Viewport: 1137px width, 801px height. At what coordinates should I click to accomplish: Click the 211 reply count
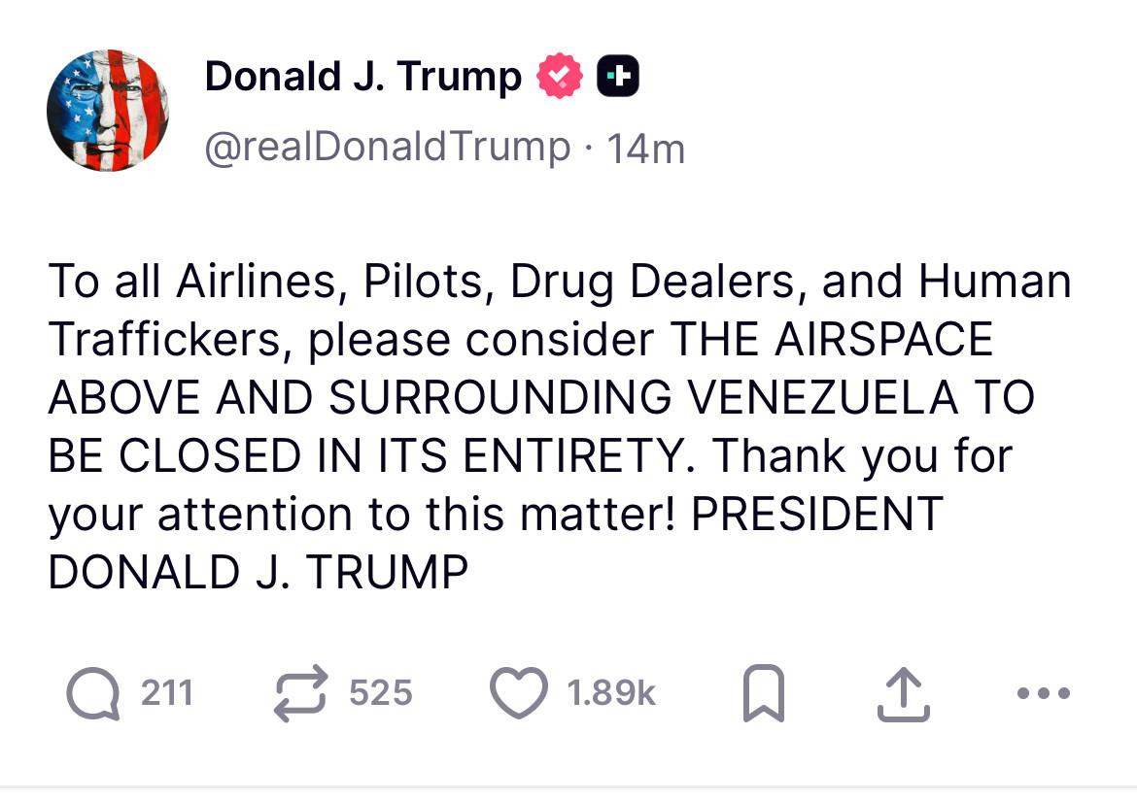167,694
